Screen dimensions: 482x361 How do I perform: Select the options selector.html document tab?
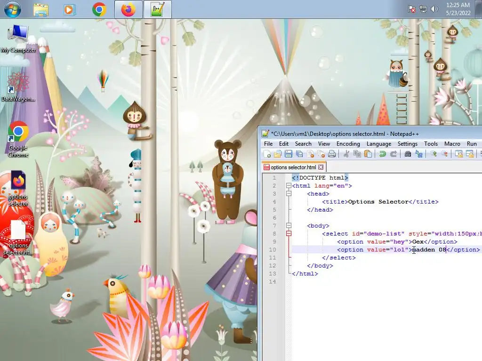293,167
